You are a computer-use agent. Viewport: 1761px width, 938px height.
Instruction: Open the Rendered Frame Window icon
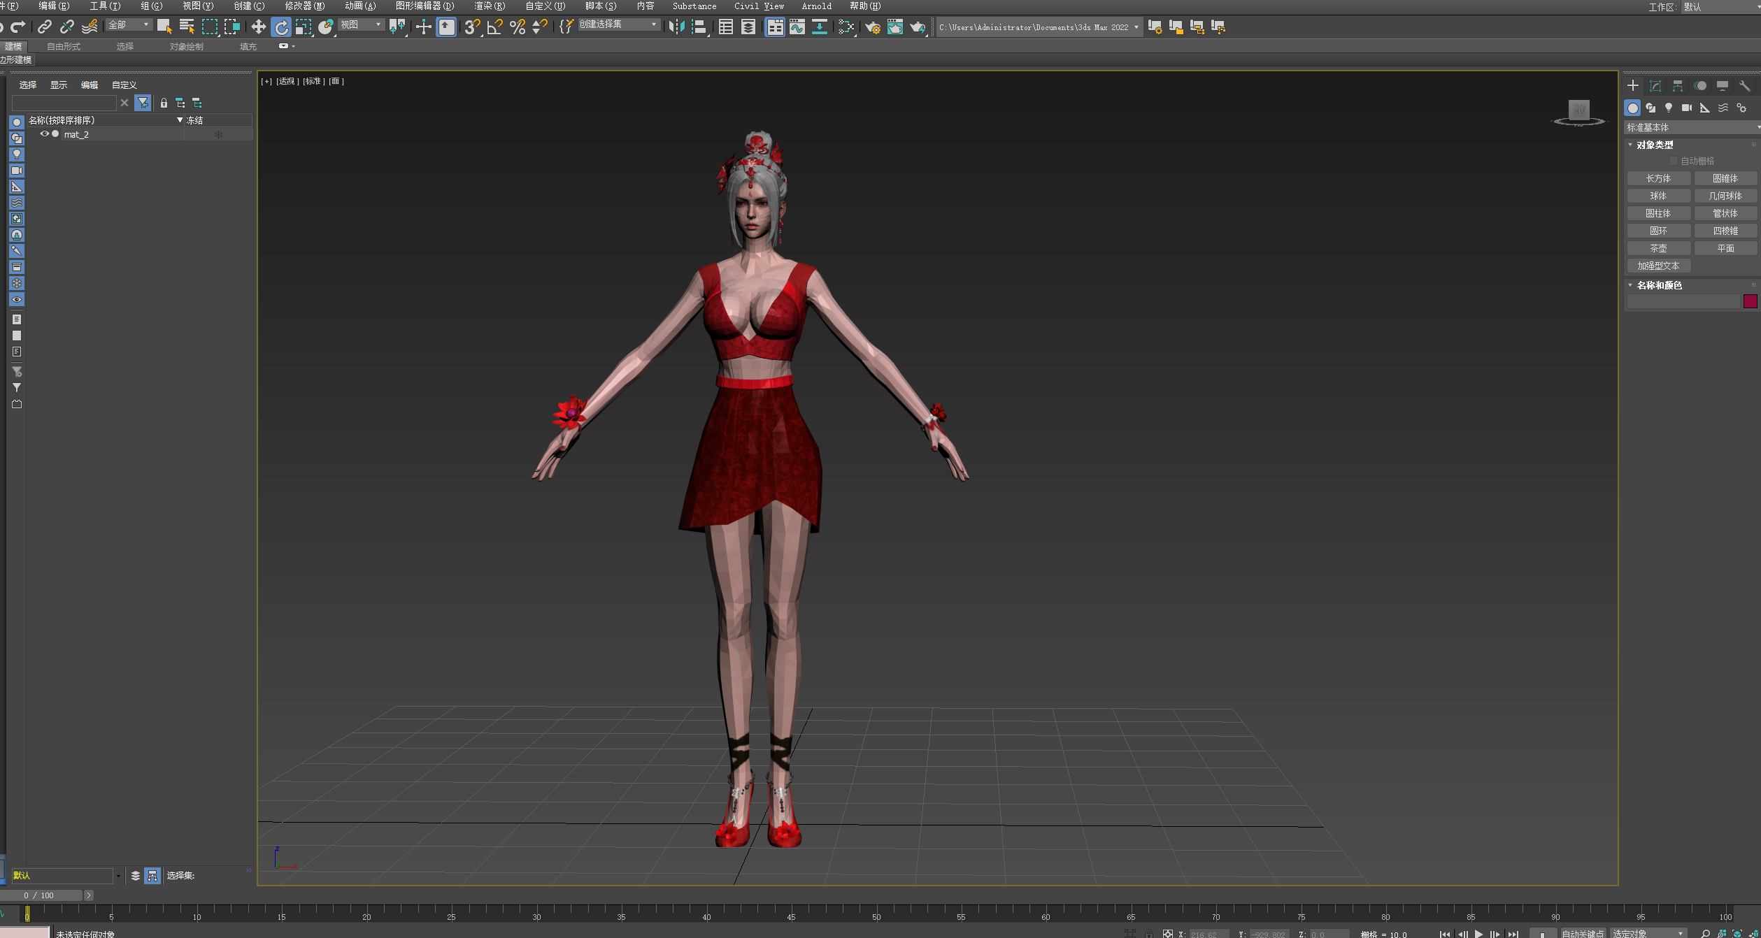tap(895, 27)
